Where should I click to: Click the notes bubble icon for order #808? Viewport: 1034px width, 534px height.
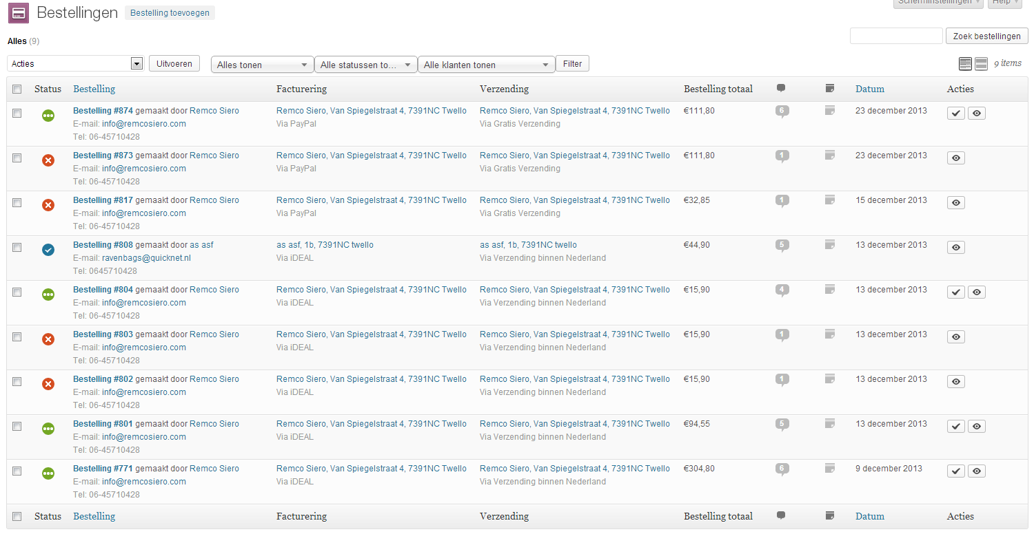(781, 246)
